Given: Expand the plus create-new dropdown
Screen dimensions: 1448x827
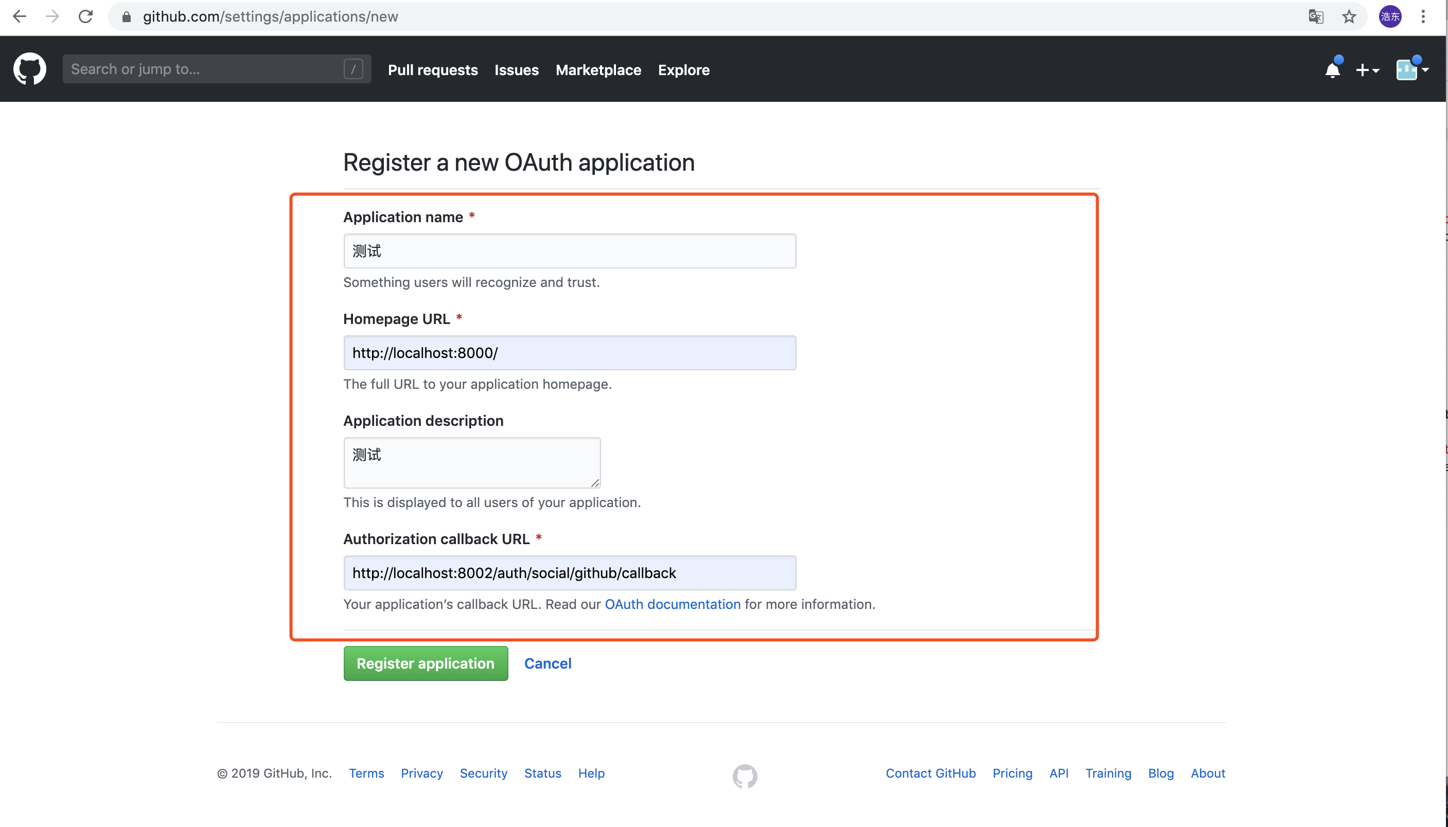Looking at the screenshot, I should tap(1367, 70).
